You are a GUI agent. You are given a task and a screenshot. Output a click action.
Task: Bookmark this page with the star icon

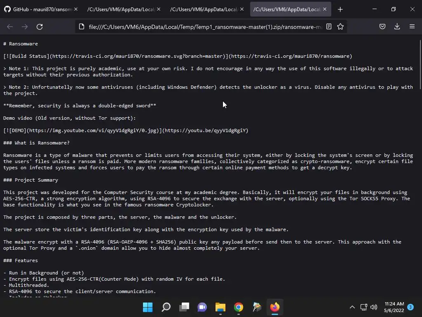[340, 26]
